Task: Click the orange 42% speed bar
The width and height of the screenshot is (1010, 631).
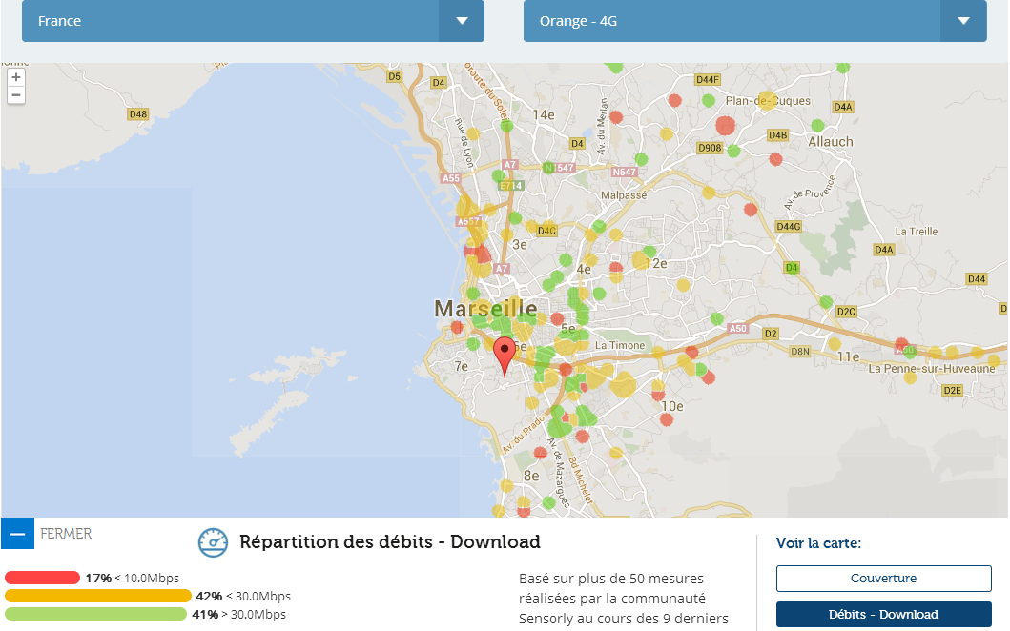Action: 97,596
